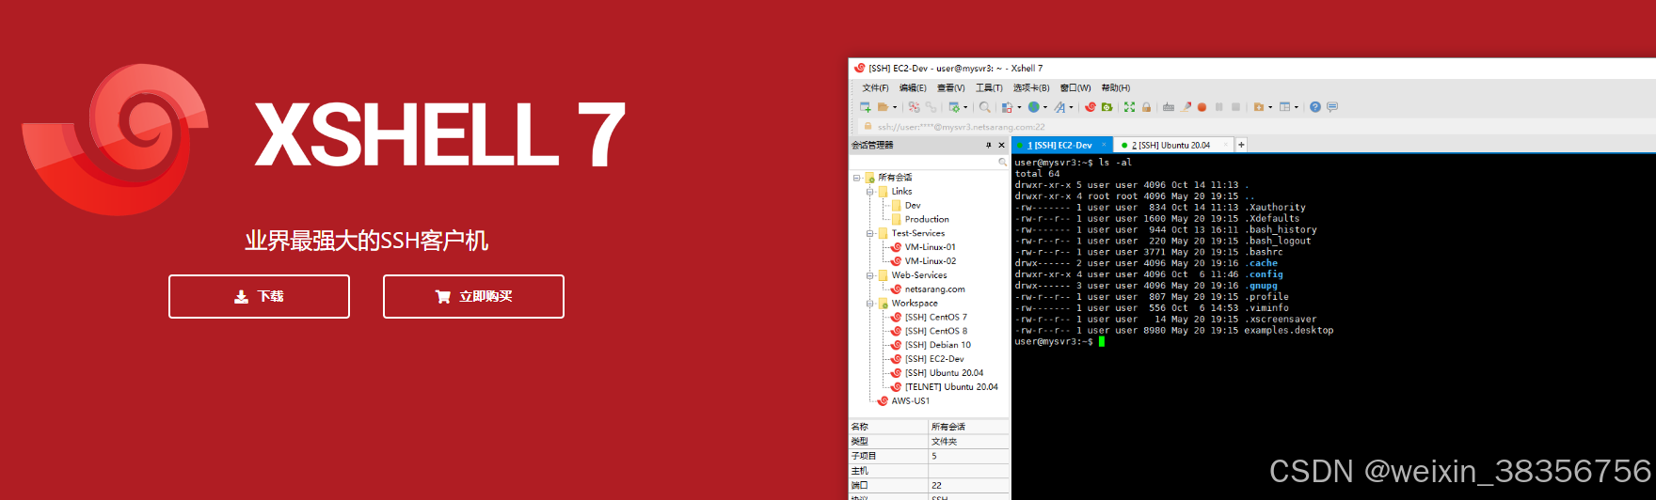Collapse the Links folder expander
The height and width of the screenshot is (500, 1656).
869,192
